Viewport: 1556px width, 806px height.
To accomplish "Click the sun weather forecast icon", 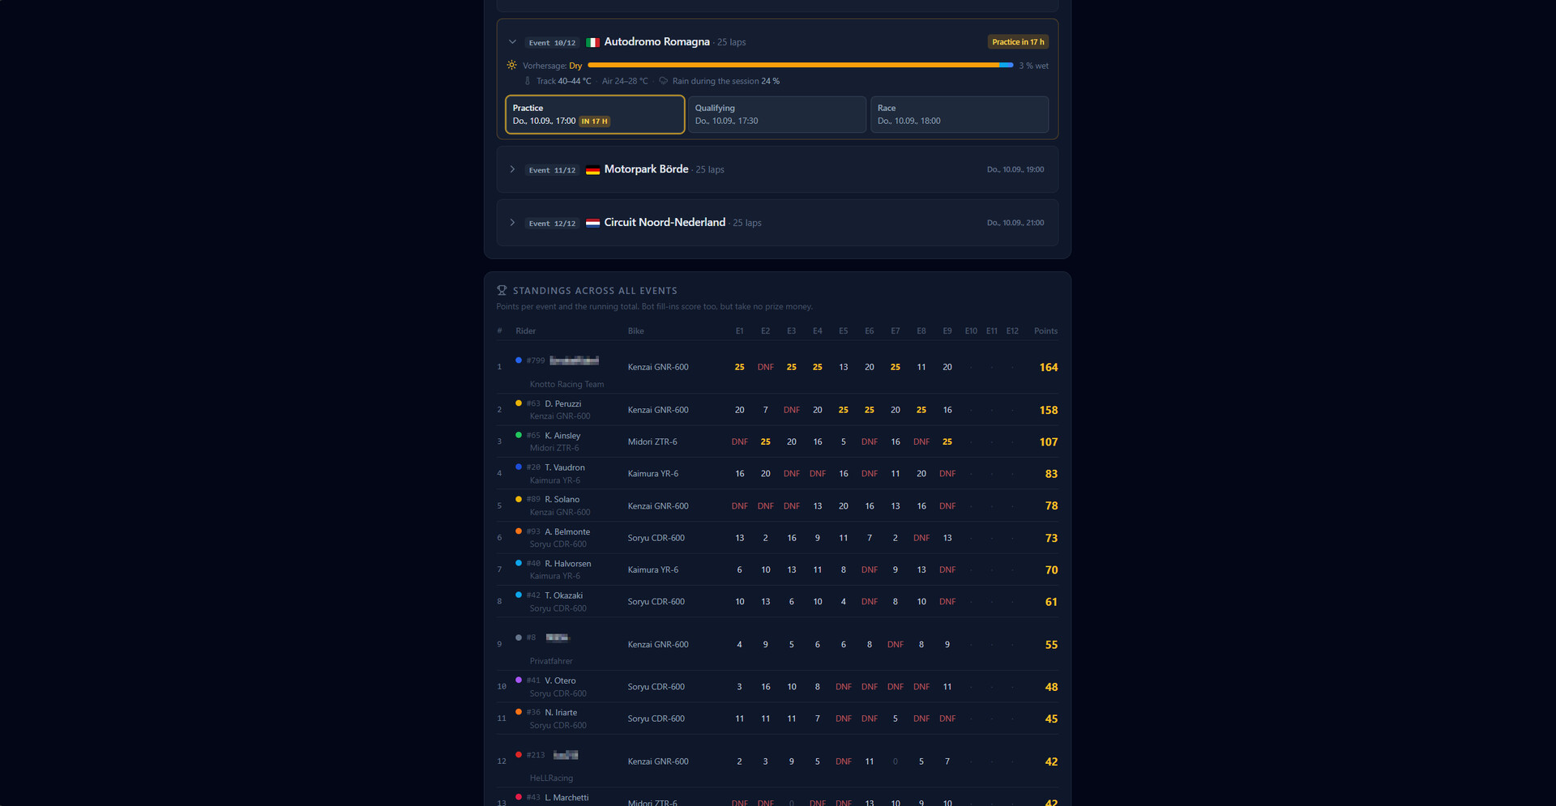I will [511, 65].
